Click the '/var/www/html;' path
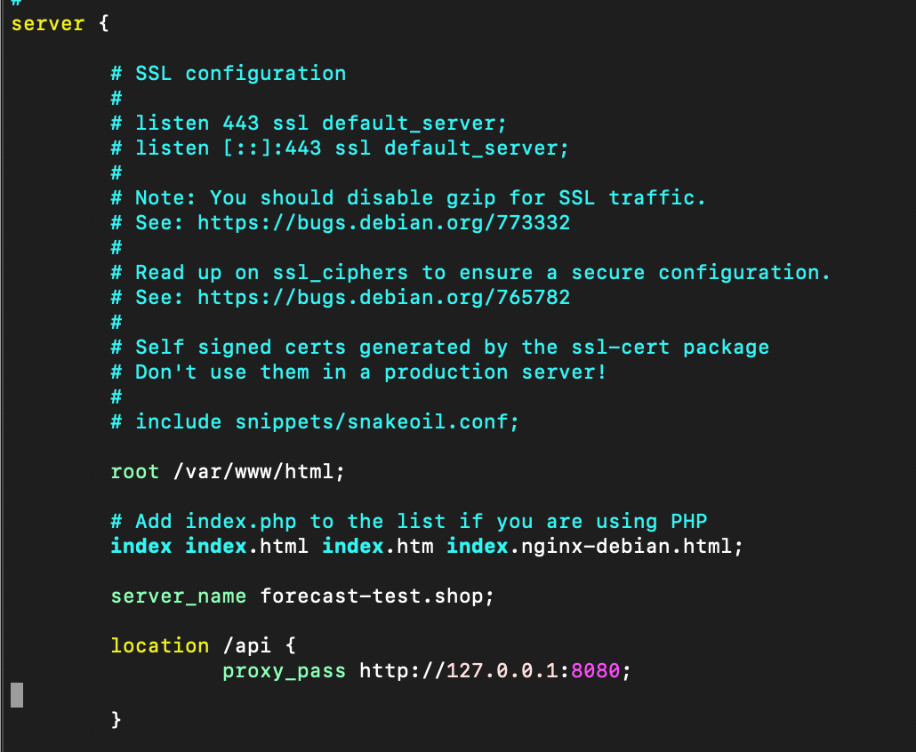This screenshot has height=752, width=916. coord(260,472)
